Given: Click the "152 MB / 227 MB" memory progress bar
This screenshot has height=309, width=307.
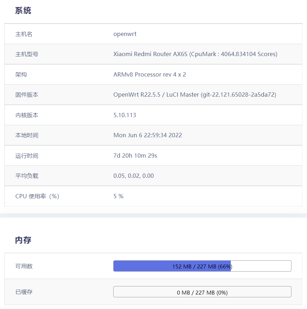Looking at the screenshot, I should tap(202, 266).
